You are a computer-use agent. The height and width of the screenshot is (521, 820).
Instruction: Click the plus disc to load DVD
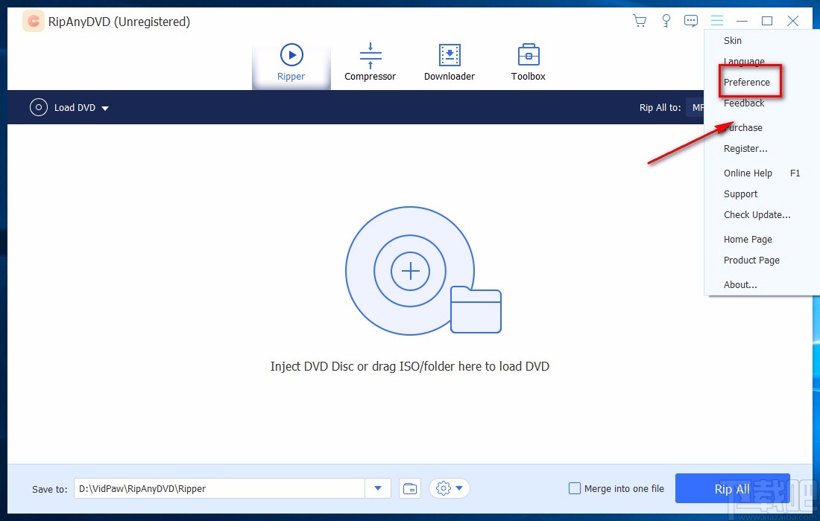pos(411,270)
